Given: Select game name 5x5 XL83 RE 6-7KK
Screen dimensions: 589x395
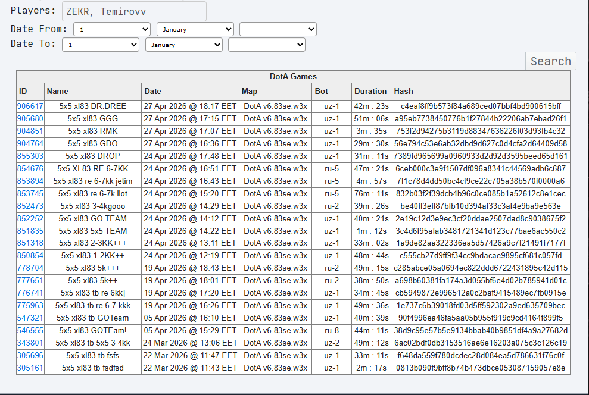Looking at the screenshot, I should (x=93, y=168).
